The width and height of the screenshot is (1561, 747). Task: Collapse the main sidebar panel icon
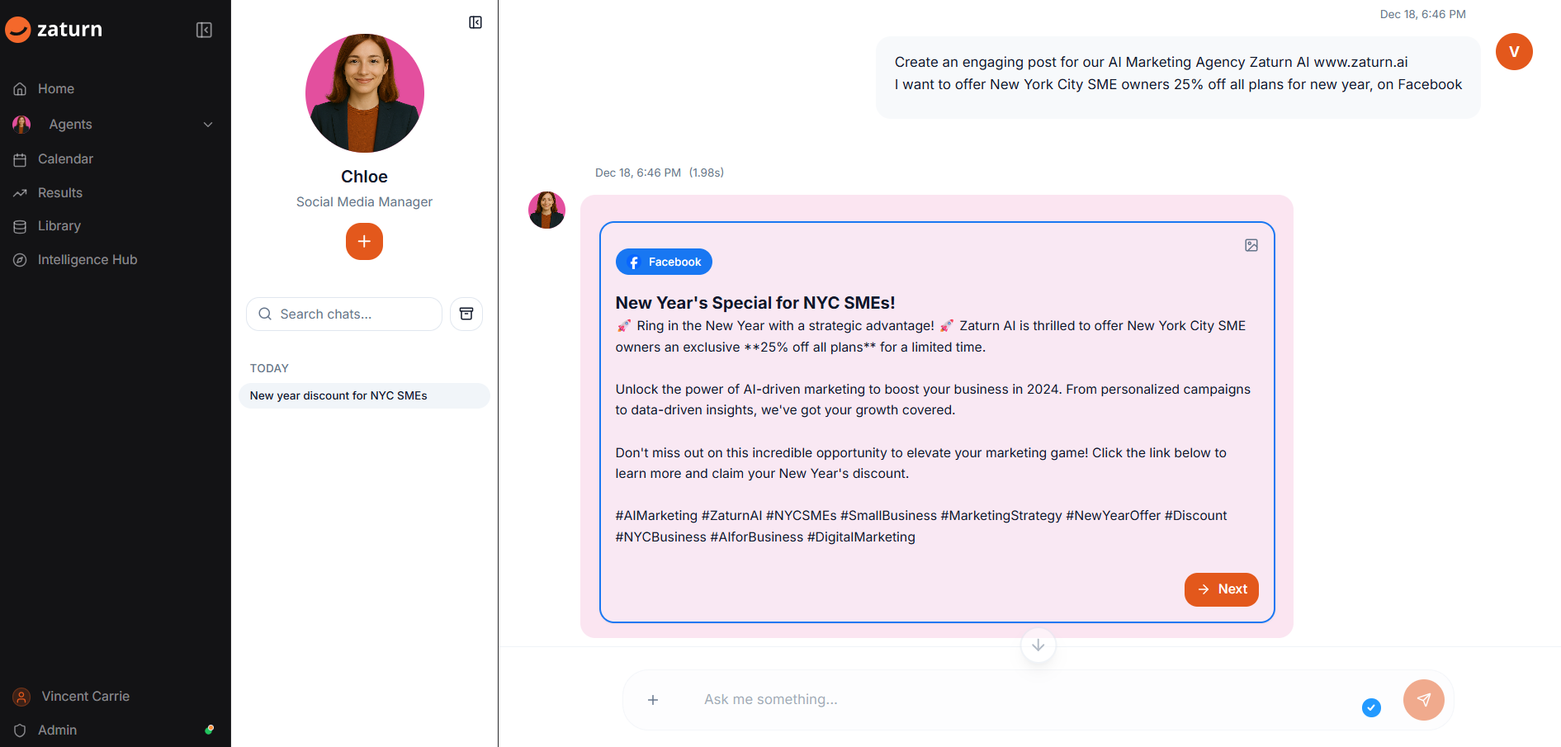pos(204,30)
